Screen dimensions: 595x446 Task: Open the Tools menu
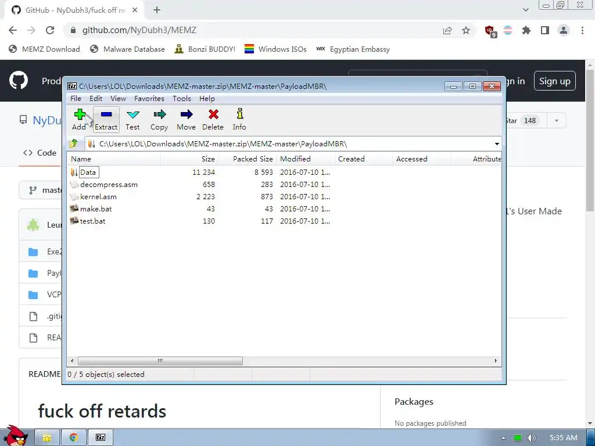[182, 99]
